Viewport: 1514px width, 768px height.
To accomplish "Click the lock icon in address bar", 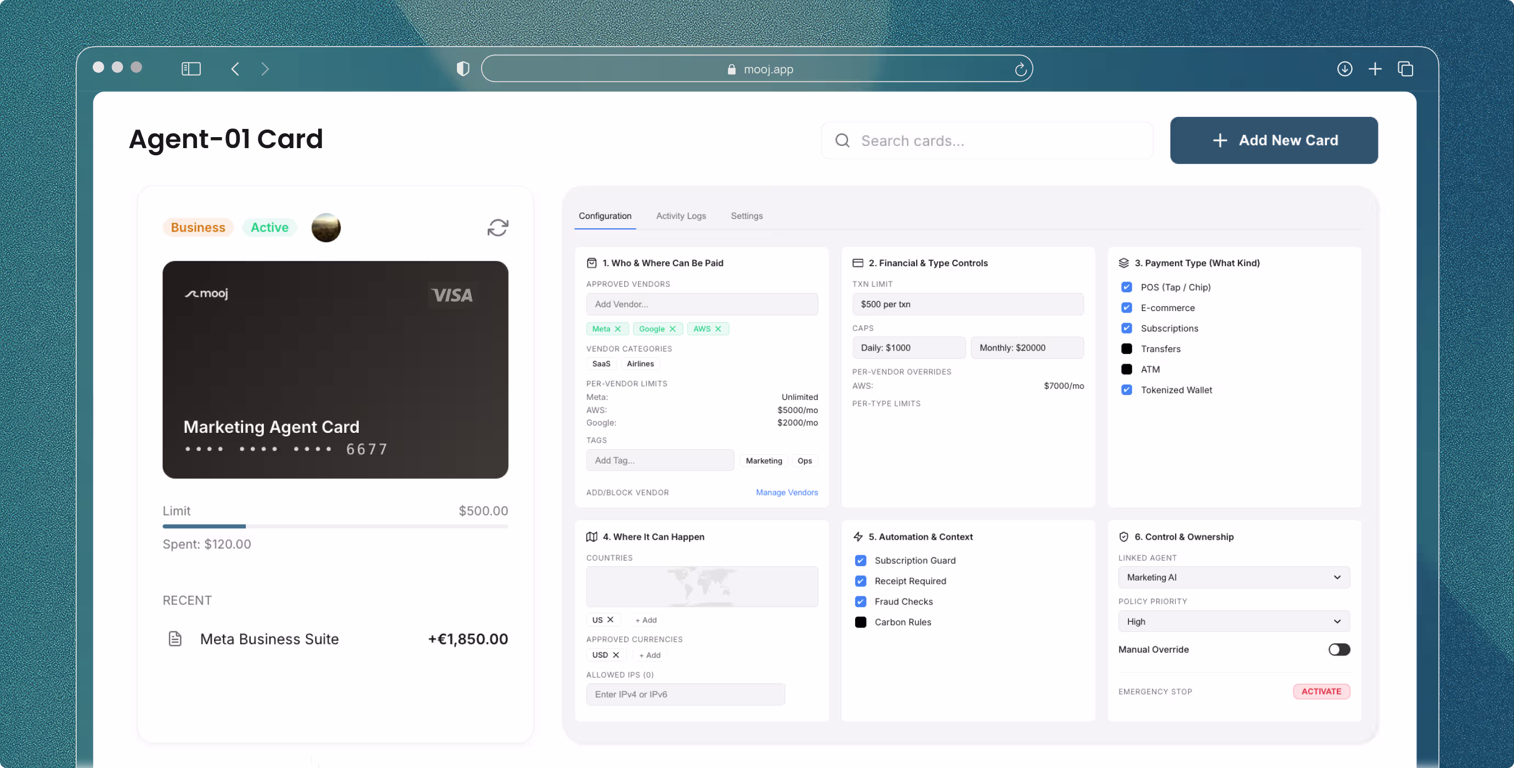I will (x=732, y=69).
